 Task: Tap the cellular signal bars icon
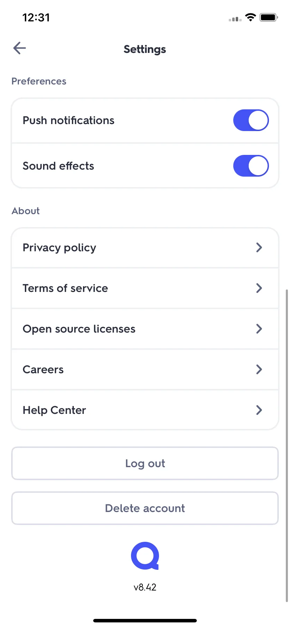(x=235, y=19)
